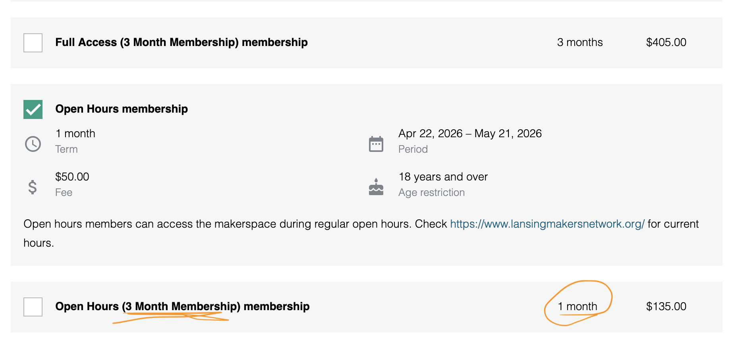Click the Apr 22 – May 21, 2026 period

470,134
